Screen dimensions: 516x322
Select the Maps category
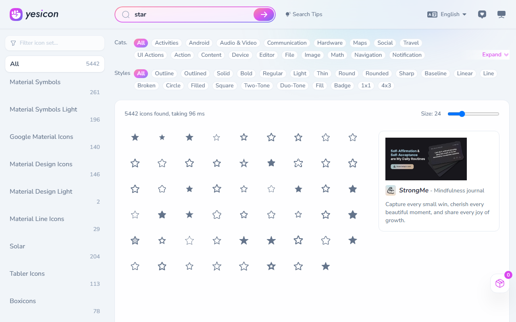[360, 43]
